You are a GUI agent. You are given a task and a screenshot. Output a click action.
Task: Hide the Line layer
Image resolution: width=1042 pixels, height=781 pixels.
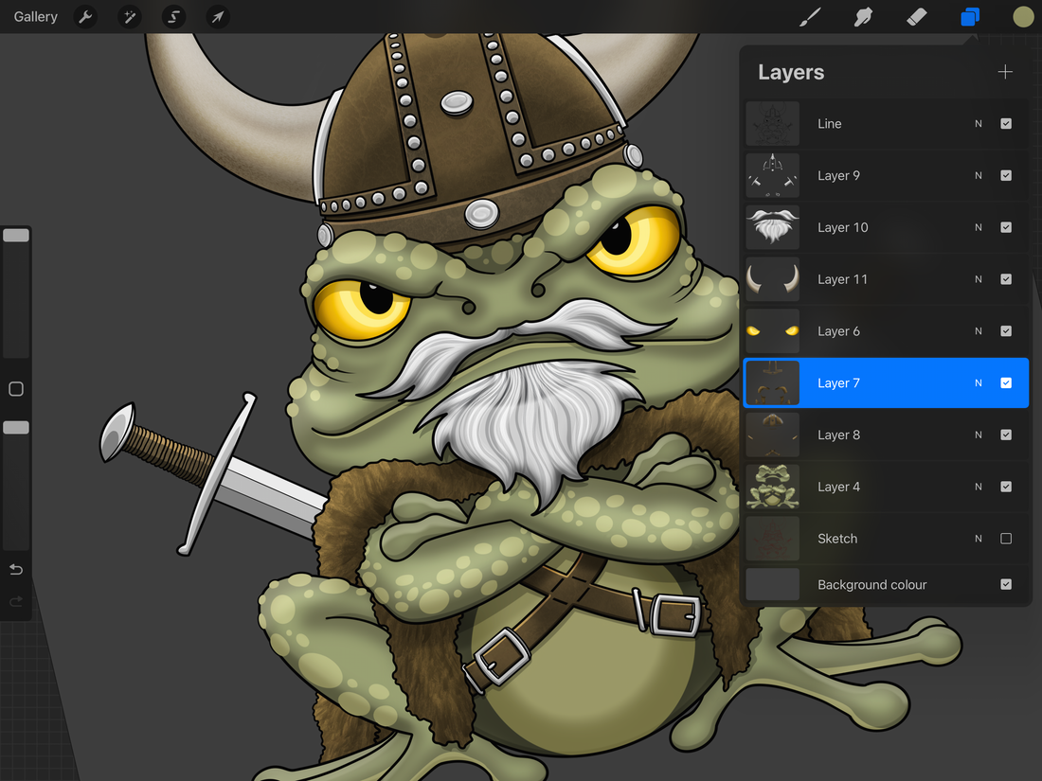1006,124
